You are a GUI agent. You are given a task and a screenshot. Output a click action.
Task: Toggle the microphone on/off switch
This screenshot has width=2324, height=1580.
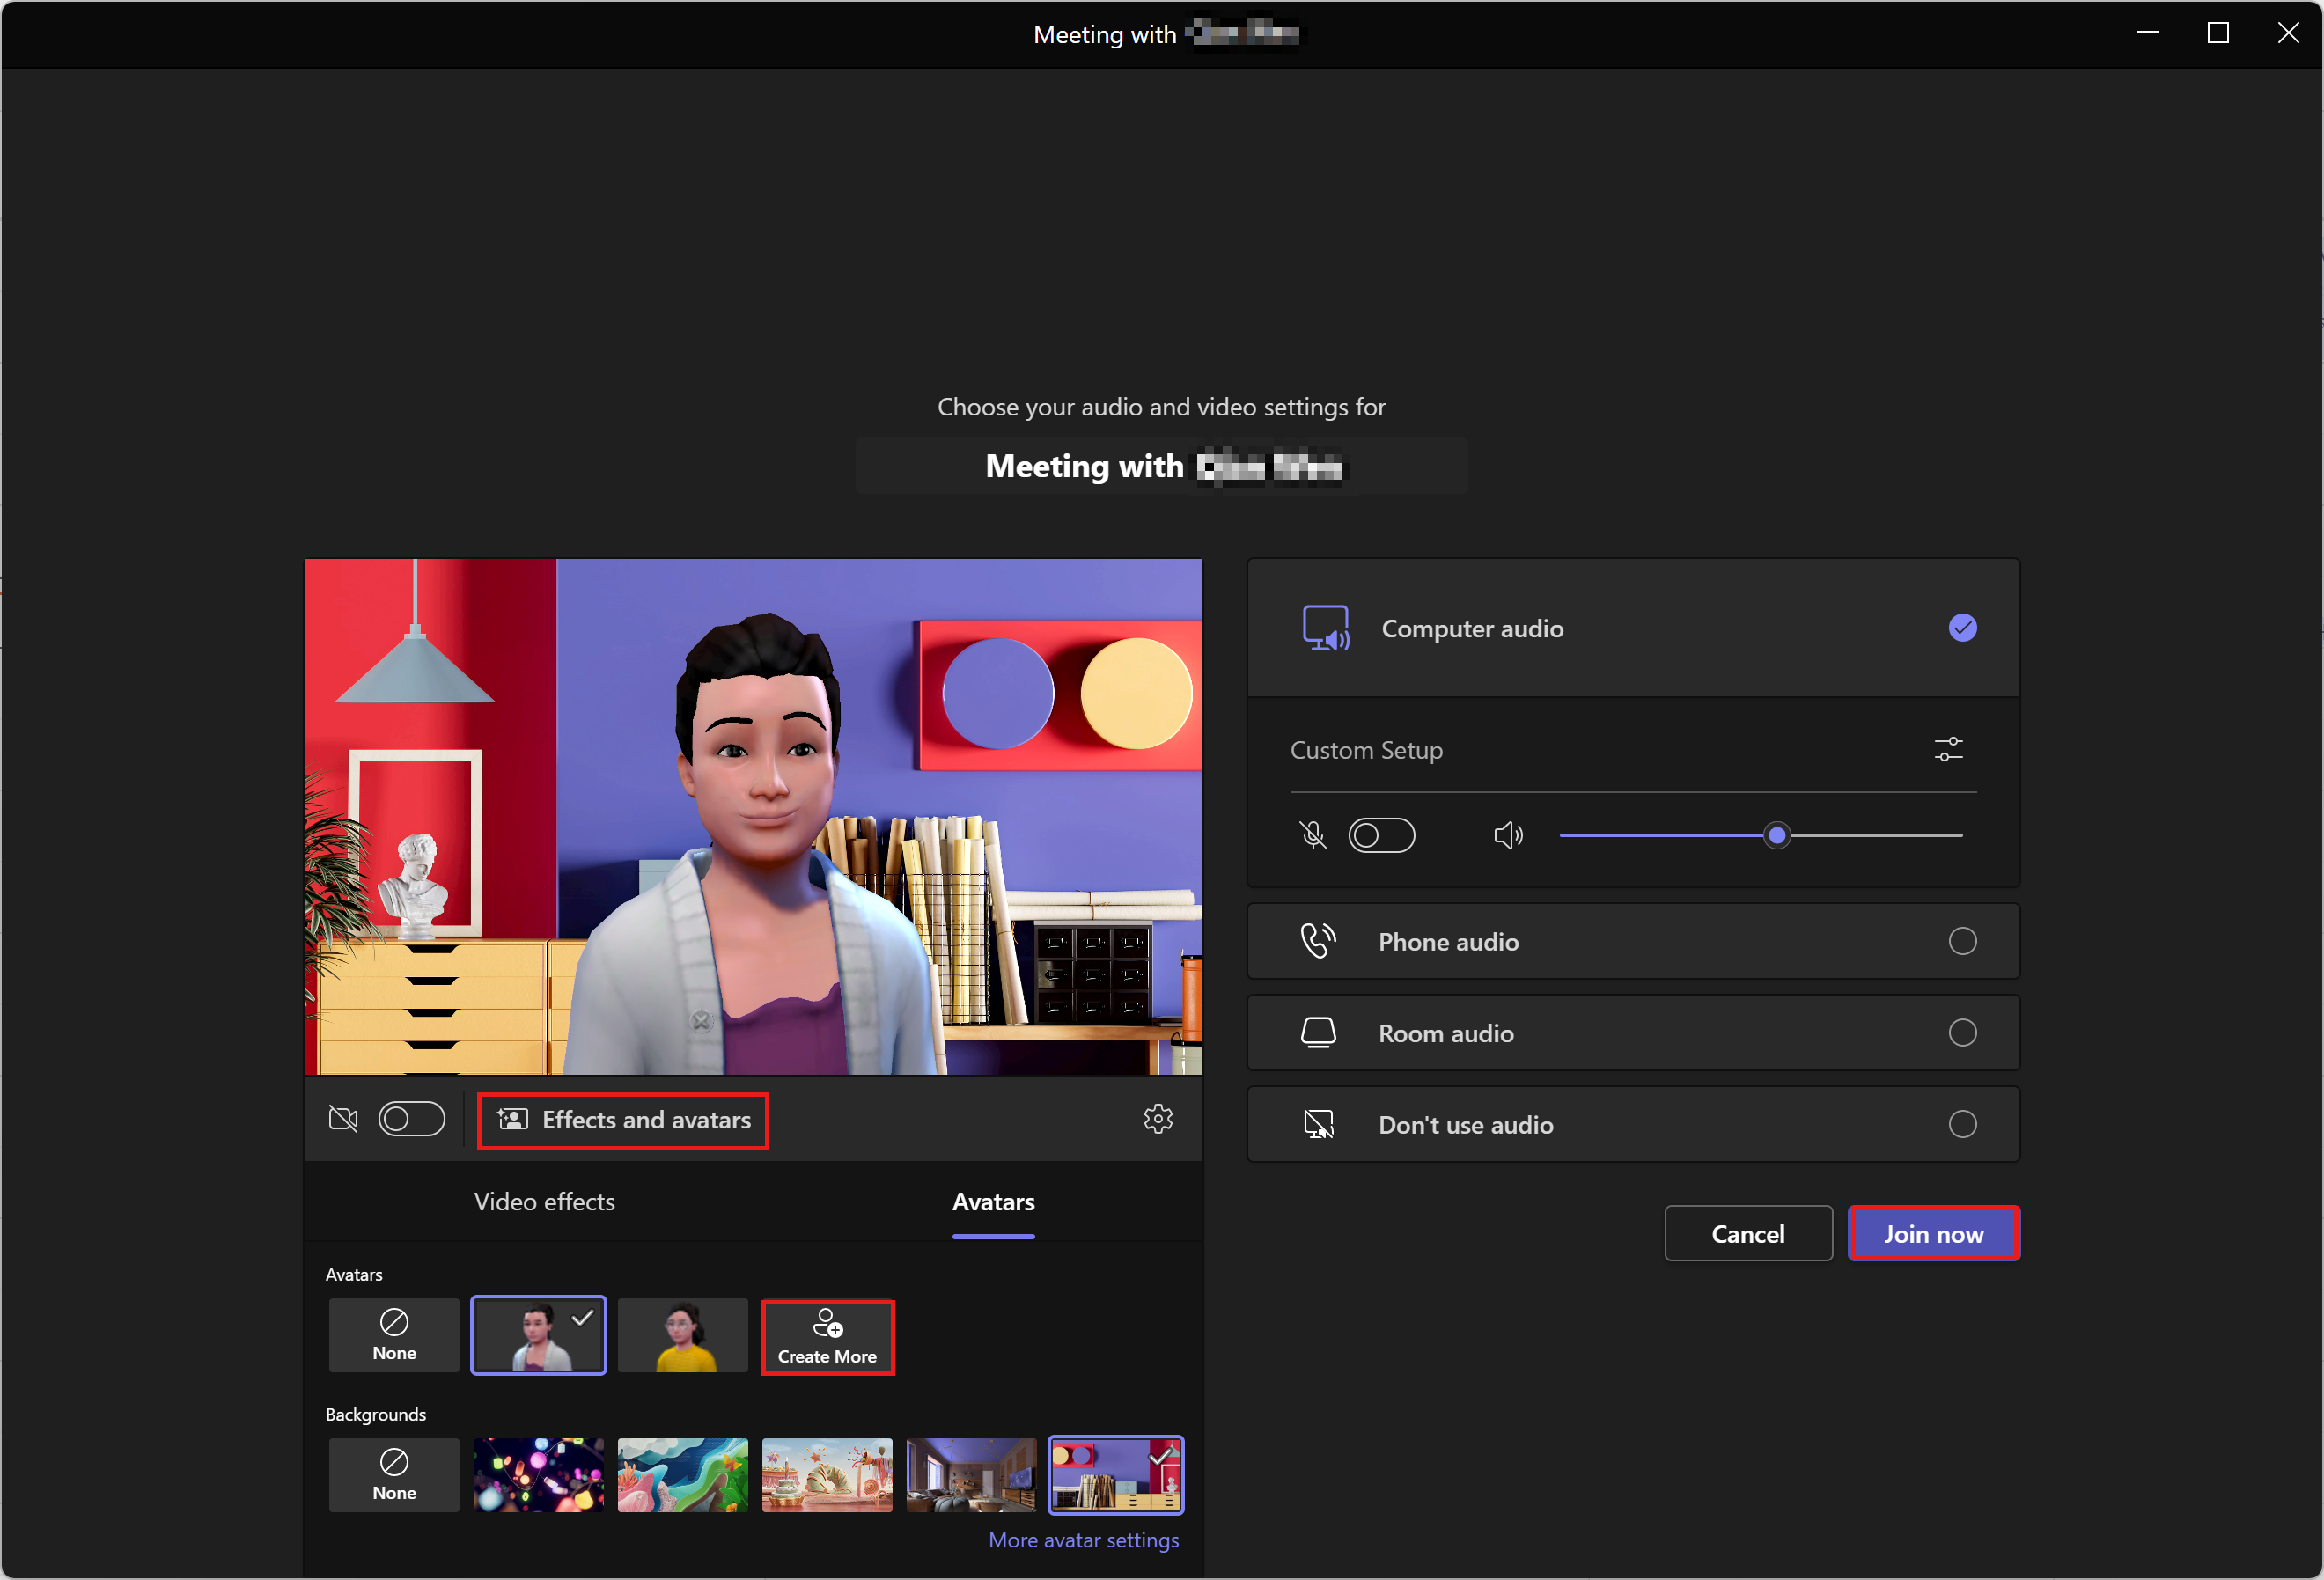[1379, 836]
